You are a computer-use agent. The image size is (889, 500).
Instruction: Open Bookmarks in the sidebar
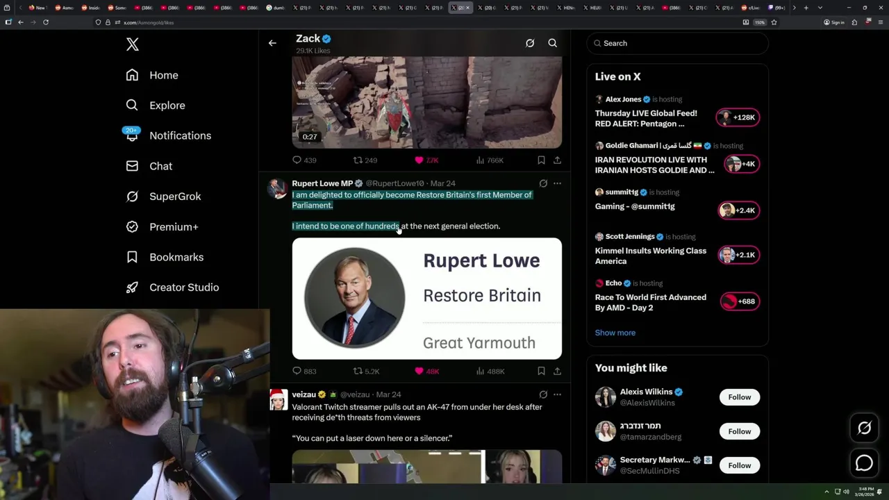(x=165, y=257)
